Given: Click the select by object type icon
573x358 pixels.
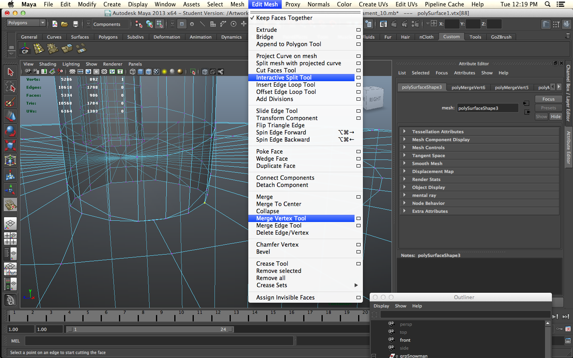Looking at the screenshot, I should pos(149,24).
